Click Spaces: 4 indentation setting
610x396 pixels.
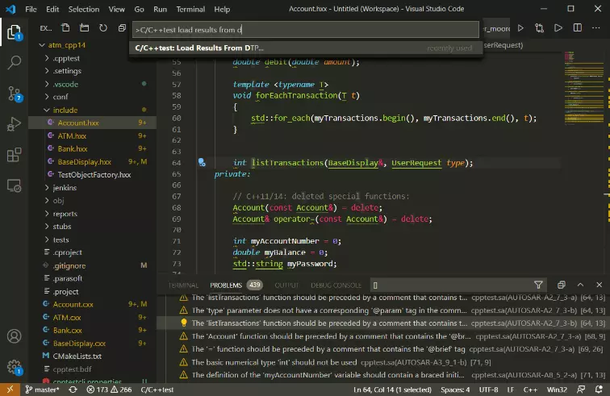[455, 390]
